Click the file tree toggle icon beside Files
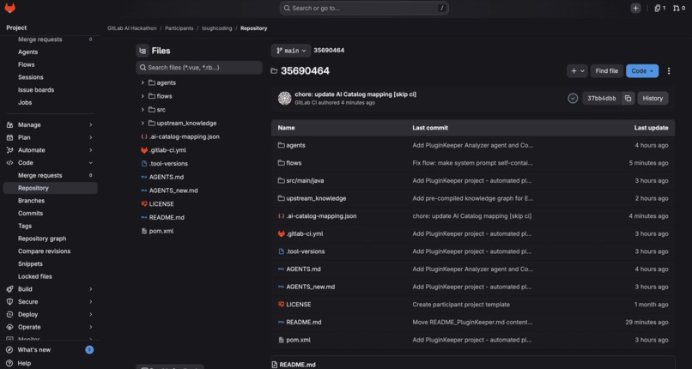The width and height of the screenshot is (692, 369). point(143,51)
